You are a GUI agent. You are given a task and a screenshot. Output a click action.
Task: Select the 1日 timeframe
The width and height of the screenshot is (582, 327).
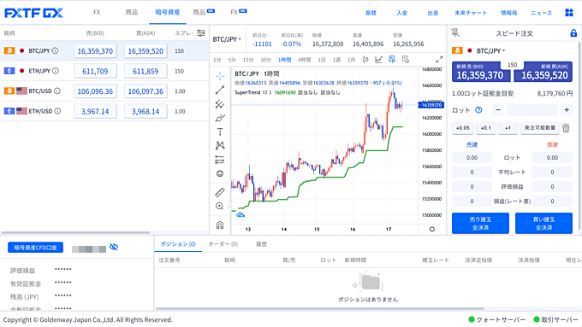tap(322, 60)
